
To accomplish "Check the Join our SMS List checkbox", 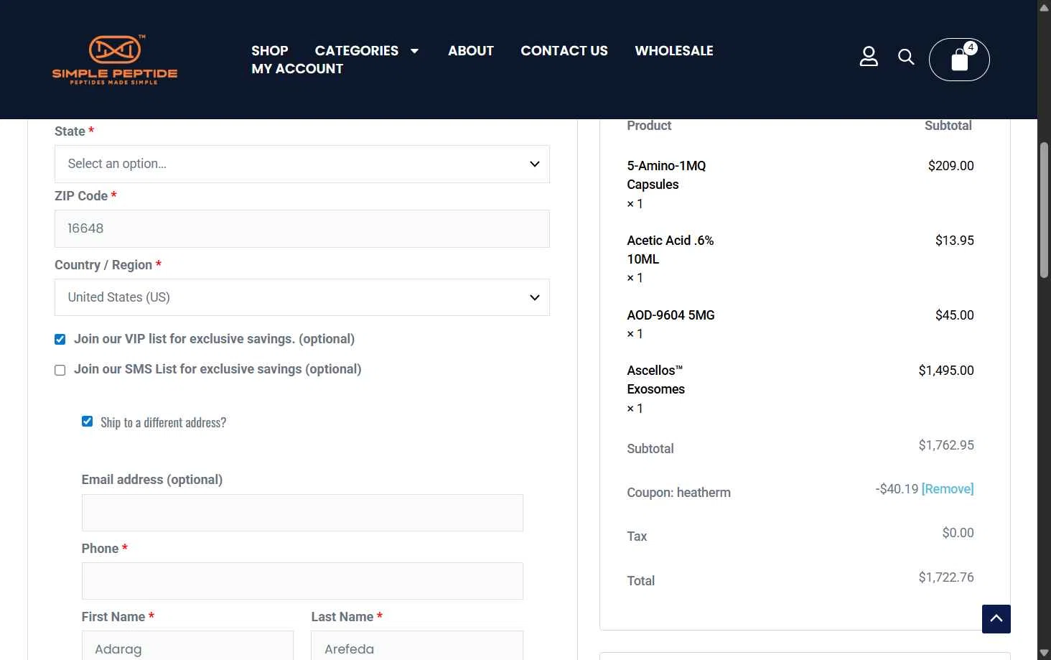I will (60, 370).
